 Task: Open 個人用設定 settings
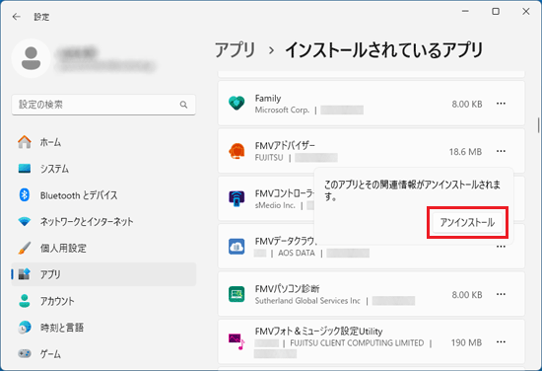pyautogui.click(x=103, y=248)
